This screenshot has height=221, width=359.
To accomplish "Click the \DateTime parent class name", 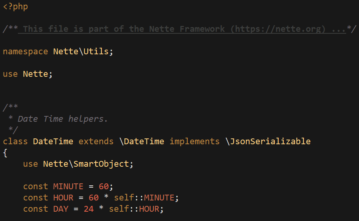I will [141, 142].
